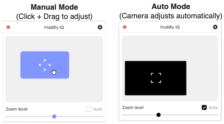The height and width of the screenshot is (124, 224).
Task: Click the Auto label next to the unchecked box
Action: coord(98,109)
